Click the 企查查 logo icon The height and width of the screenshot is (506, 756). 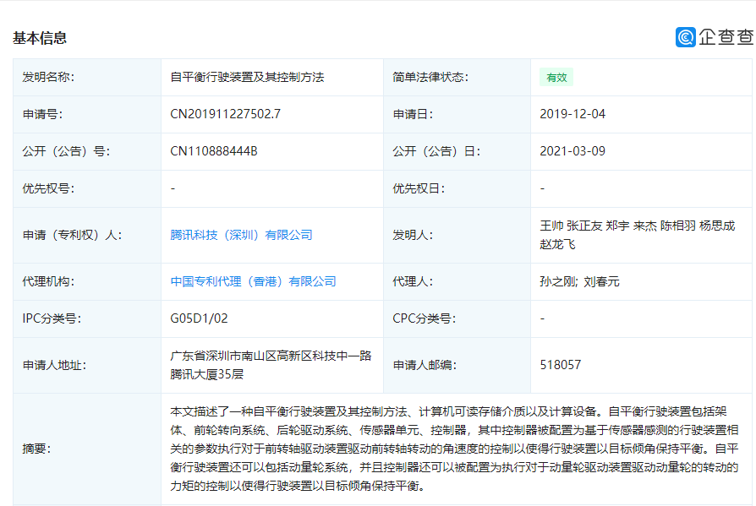(x=685, y=37)
